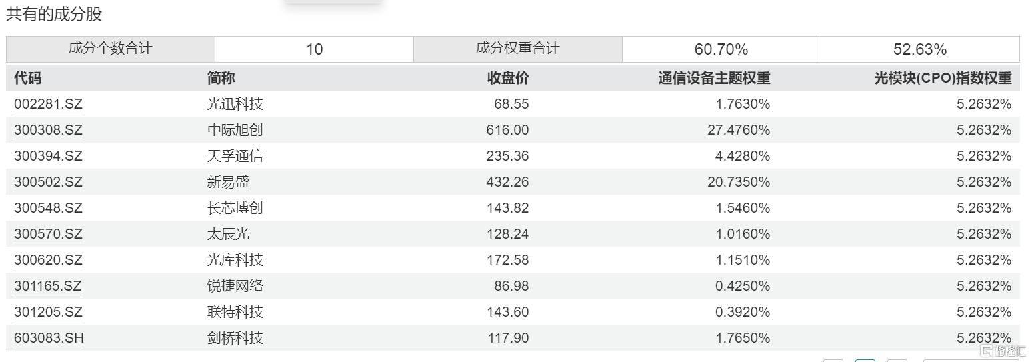Open the 300502.SZ stock link
This screenshot has width=1030, height=362.
48,182
